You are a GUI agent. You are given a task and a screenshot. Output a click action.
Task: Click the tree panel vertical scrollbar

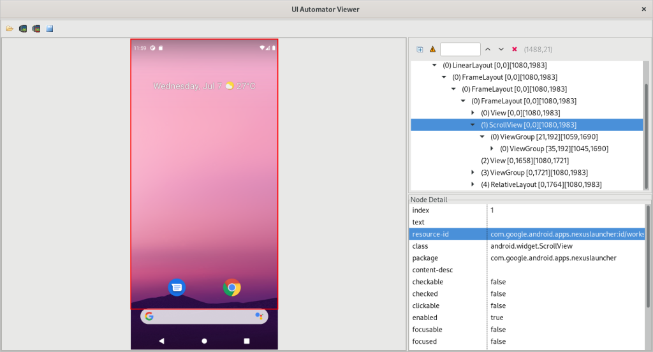(647, 136)
